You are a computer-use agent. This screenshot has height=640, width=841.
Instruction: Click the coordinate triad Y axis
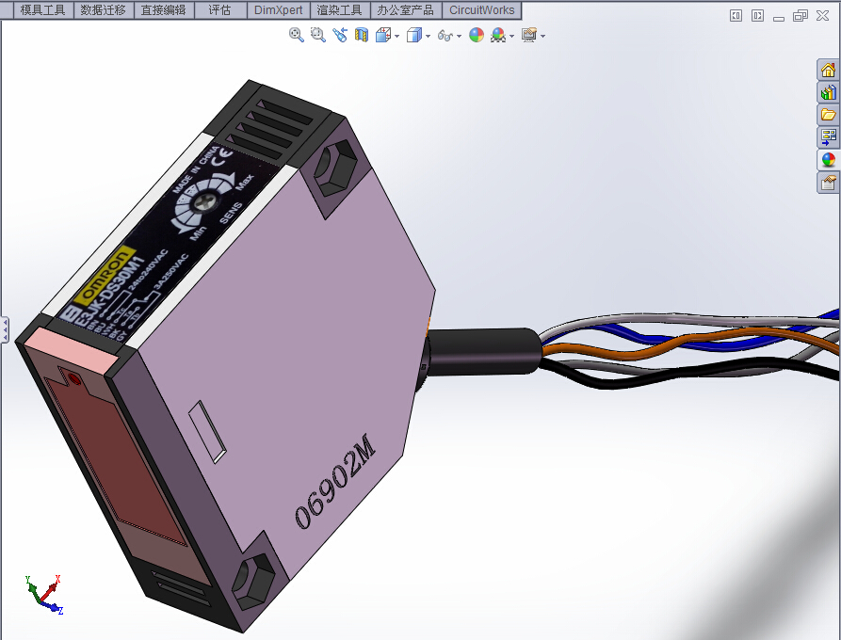32,589
